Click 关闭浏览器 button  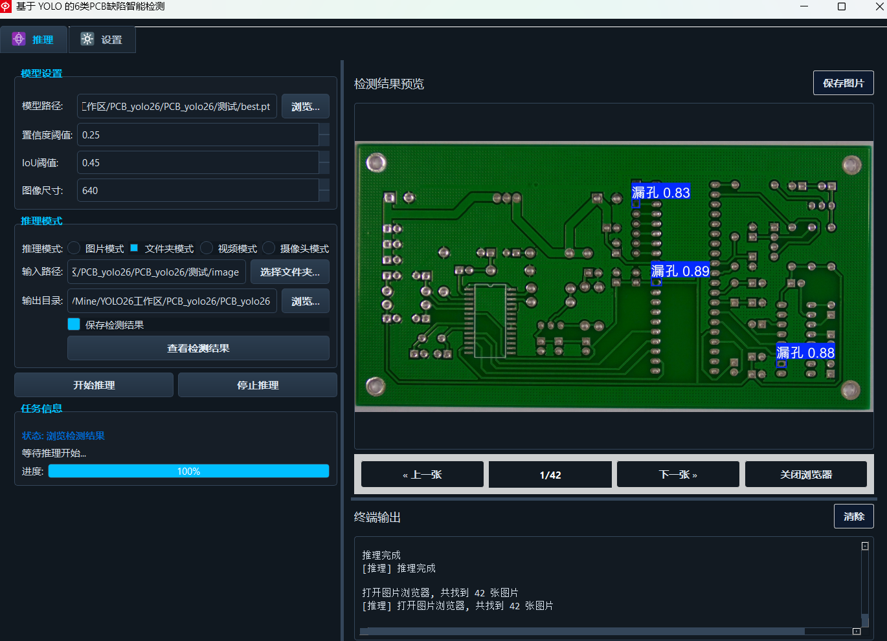(806, 474)
